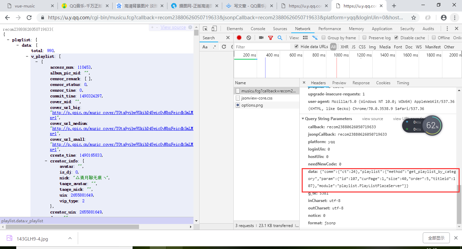Expand all JSON nodes with plus

pyautogui.click(x=152, y=27)
